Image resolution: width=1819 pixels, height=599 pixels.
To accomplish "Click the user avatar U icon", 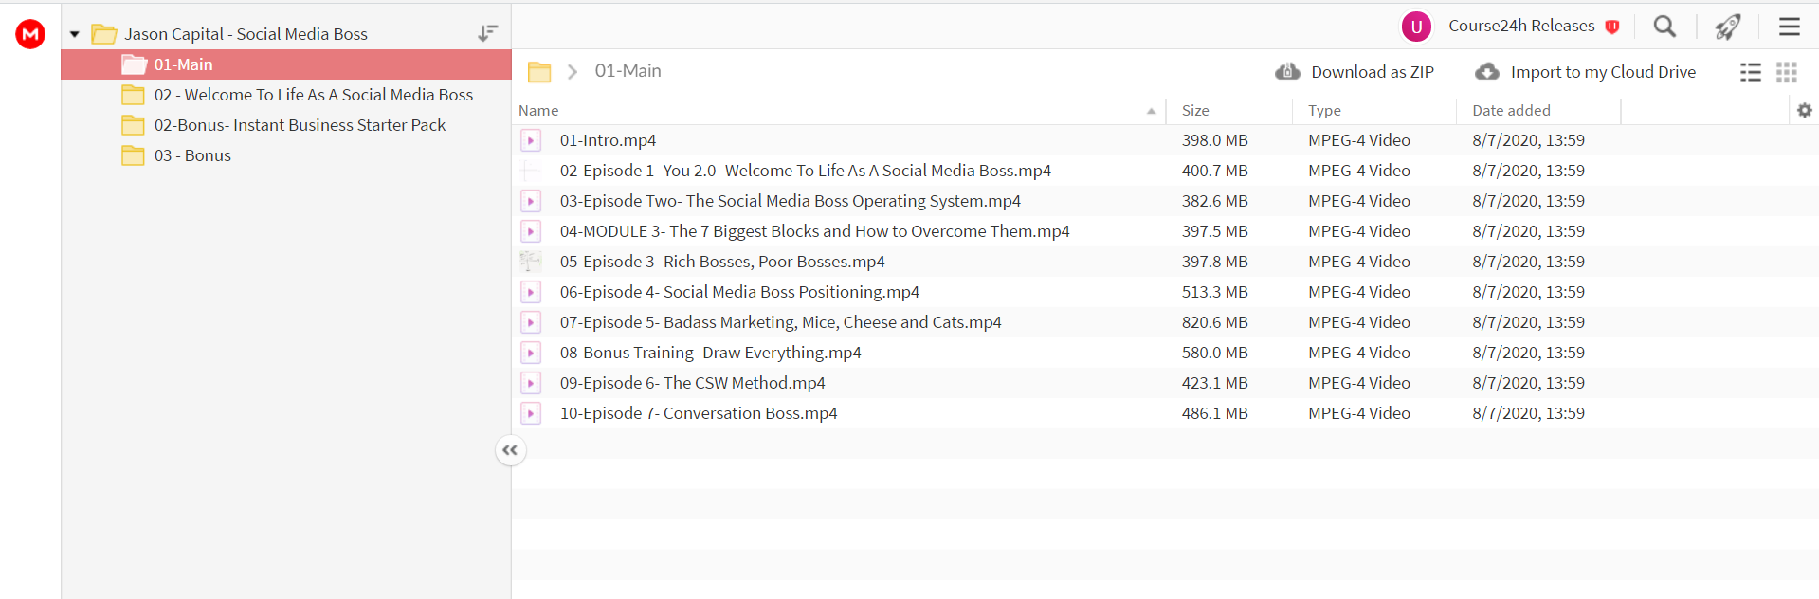I will [x=1416, y=27].
